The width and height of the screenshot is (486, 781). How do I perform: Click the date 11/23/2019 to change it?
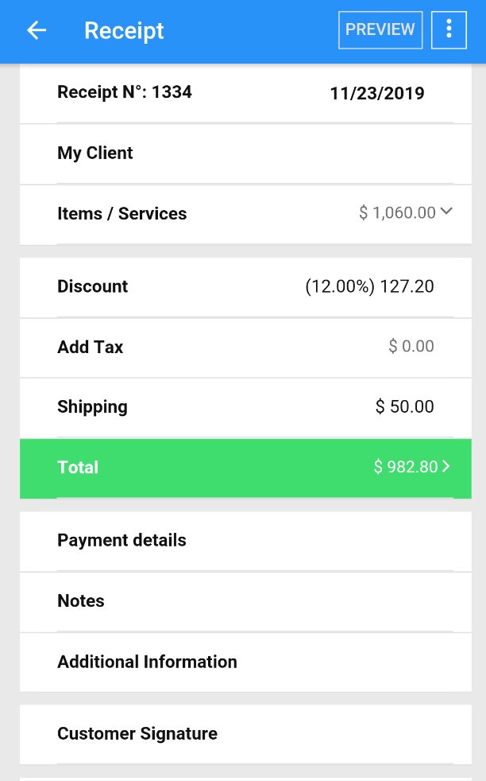376,93
